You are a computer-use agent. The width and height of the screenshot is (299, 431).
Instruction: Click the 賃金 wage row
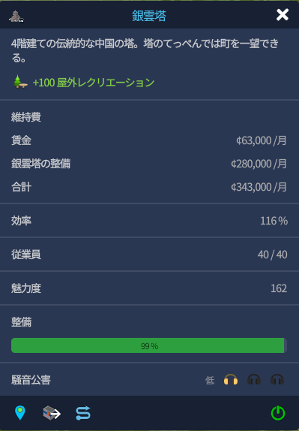(x=149, y=140)
